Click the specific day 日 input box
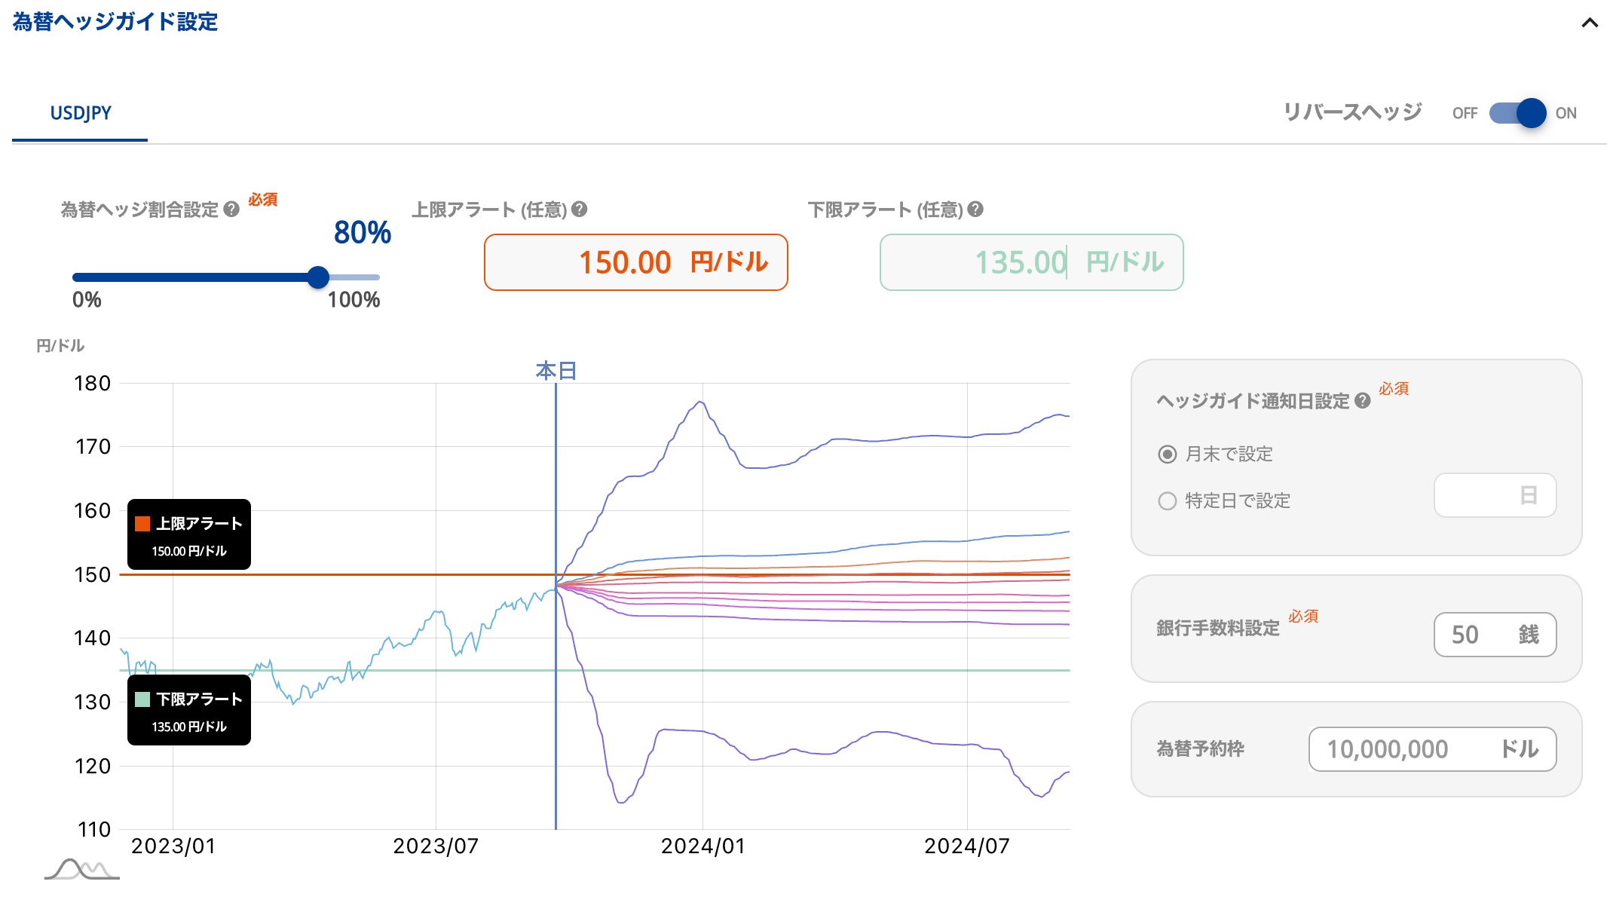1607x909 pixels. [x=1494, y=495]
